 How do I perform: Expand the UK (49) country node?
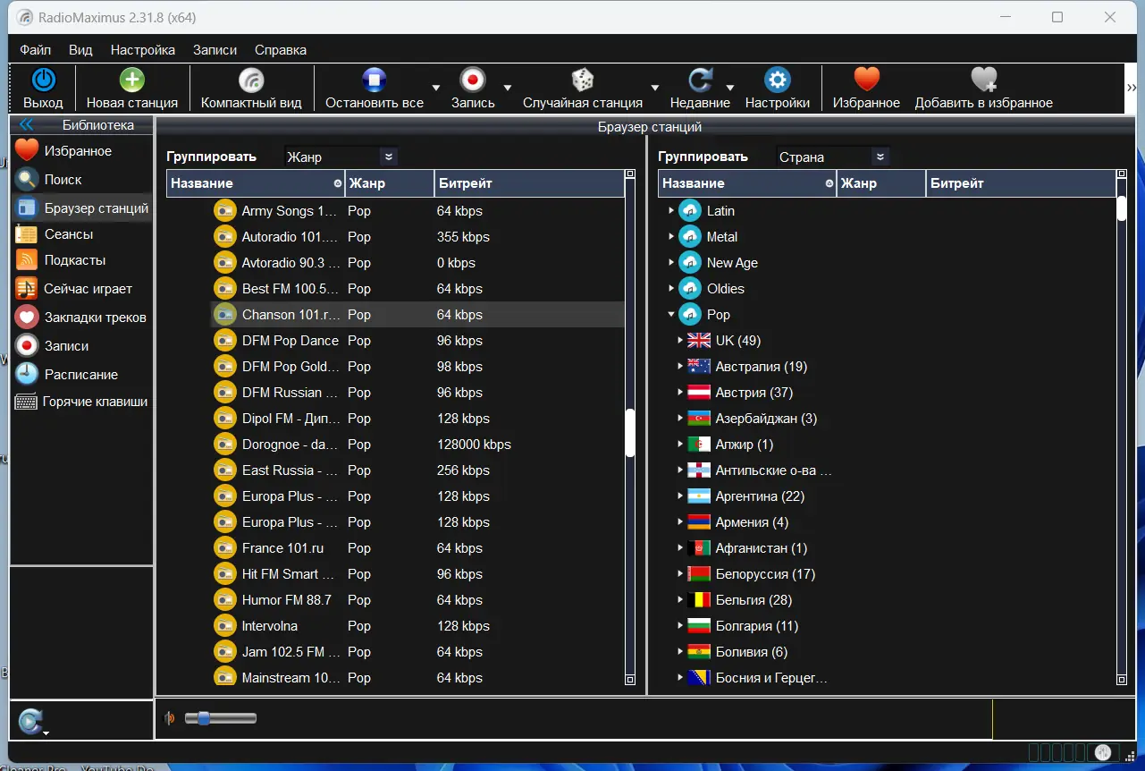point(681,341)
